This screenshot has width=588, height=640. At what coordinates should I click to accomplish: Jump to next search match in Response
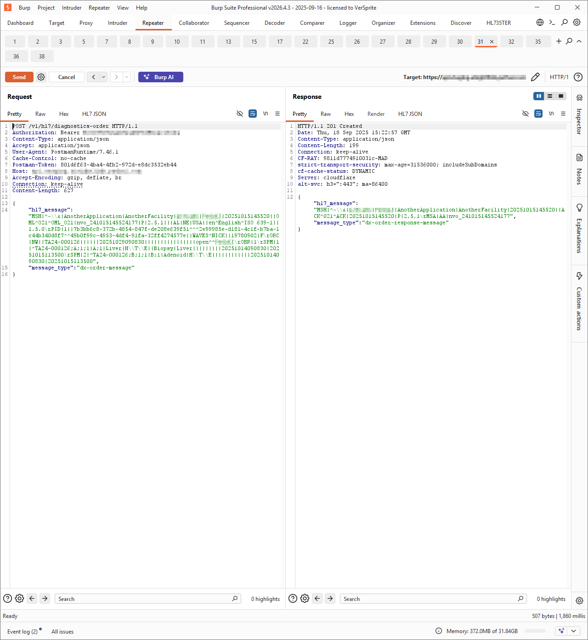click(330, 599)
